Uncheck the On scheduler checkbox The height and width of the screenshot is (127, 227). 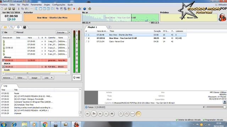point(2,32)
